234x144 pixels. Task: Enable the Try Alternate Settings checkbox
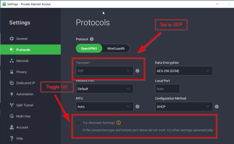78,123
